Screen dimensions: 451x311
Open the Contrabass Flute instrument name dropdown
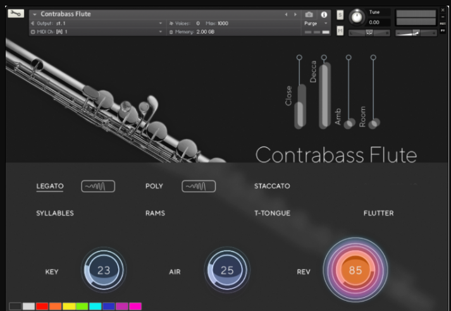(x=35, y=14)
